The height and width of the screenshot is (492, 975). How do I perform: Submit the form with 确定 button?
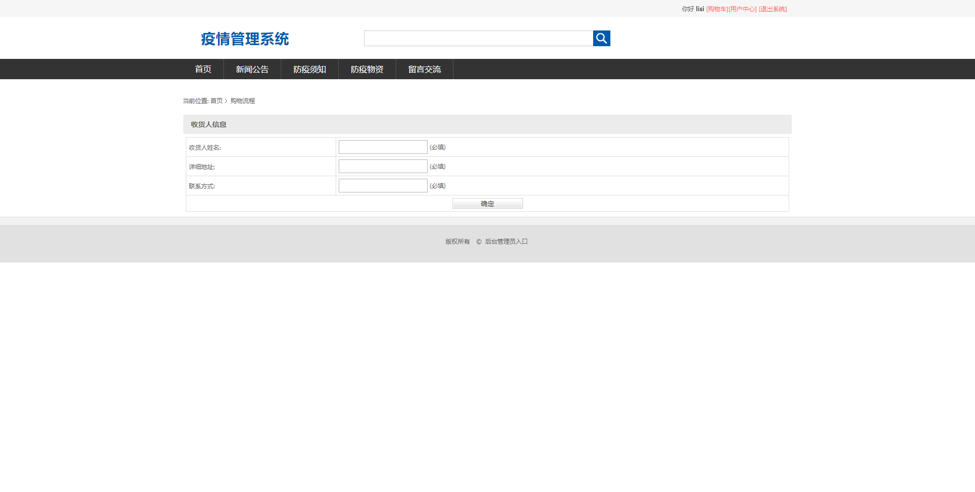(487, 204)
